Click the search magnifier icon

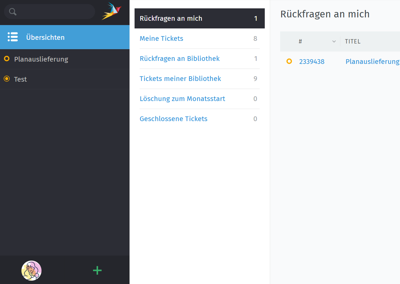pyautogui.click(x=13, y=12)
